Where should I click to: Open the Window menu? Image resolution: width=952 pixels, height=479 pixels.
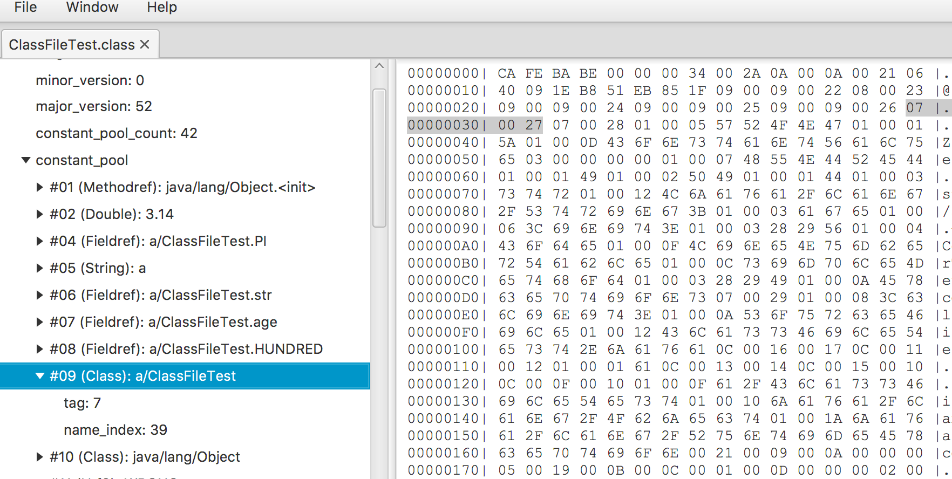pyautogui.click(x=92, y=8)
